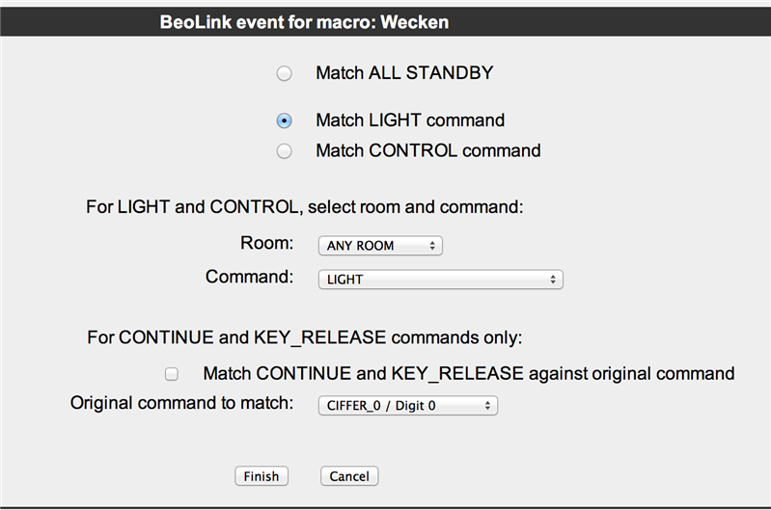This screenshot has width=771, height=510.
Task: Open the CIFFER_0 / Digit 0 dropdown
Action: tap(407, 406)
